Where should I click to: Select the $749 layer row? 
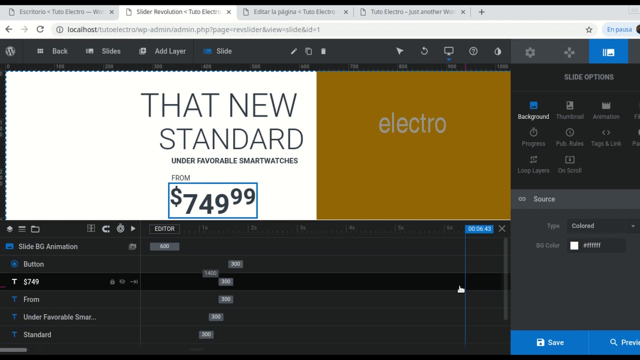click(x=70, y=282)
